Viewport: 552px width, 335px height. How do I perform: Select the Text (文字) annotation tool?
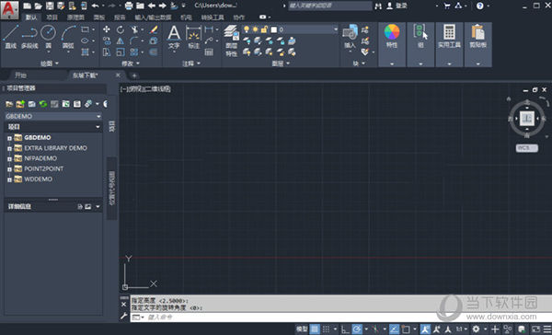(174, 37)
